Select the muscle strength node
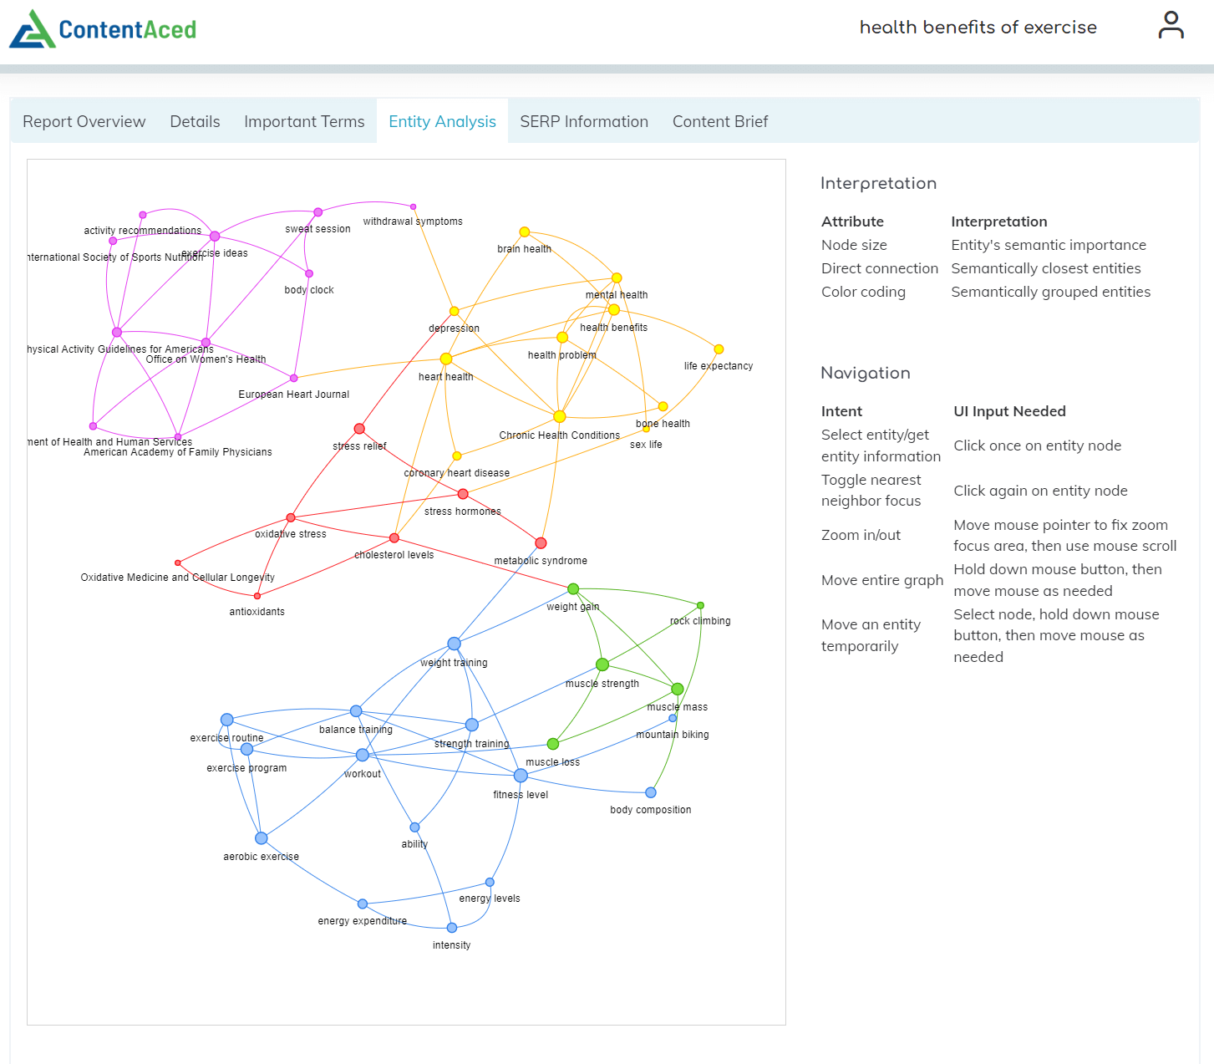The image size is (1214, 1064). coord(602,664)
